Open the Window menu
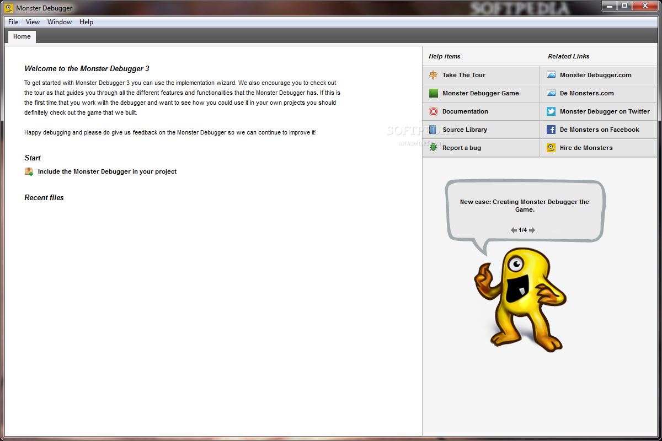 pyautogui.click(x=60, y=22)
